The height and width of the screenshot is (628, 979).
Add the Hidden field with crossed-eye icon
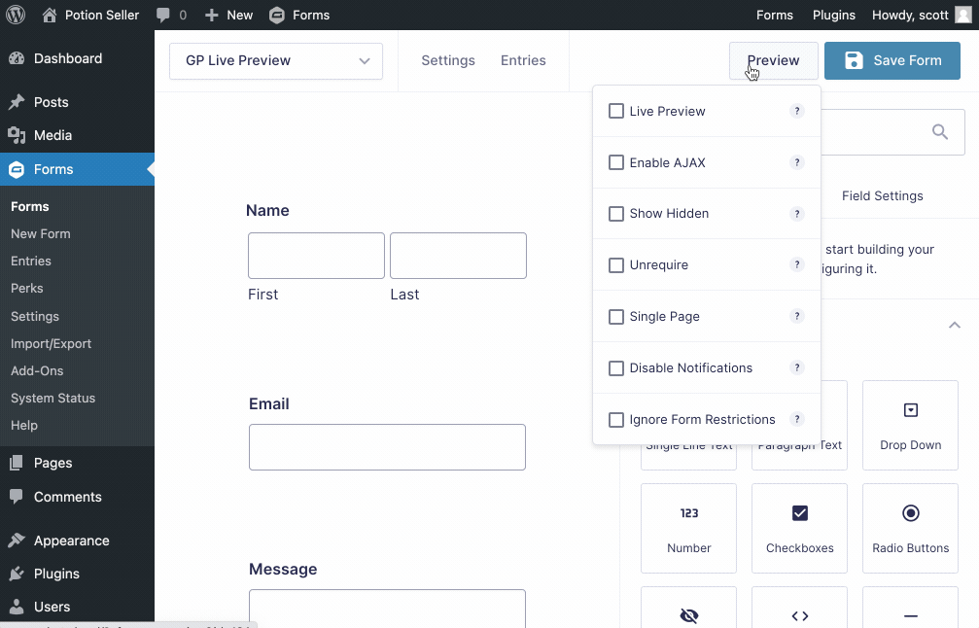688,608
